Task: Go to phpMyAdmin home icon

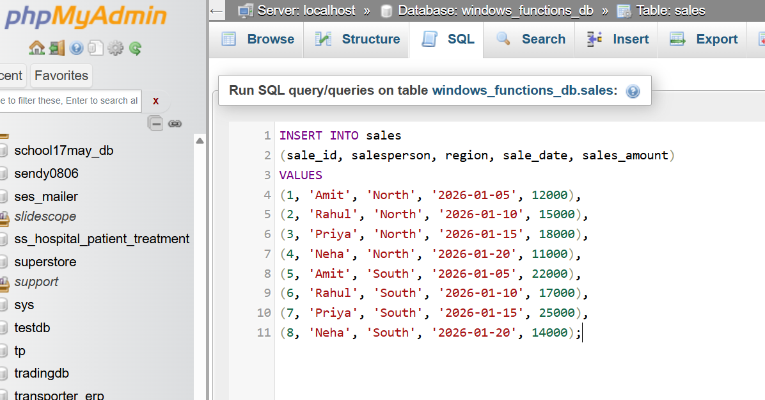Action: pyautogui.click(x=36, y=48)
